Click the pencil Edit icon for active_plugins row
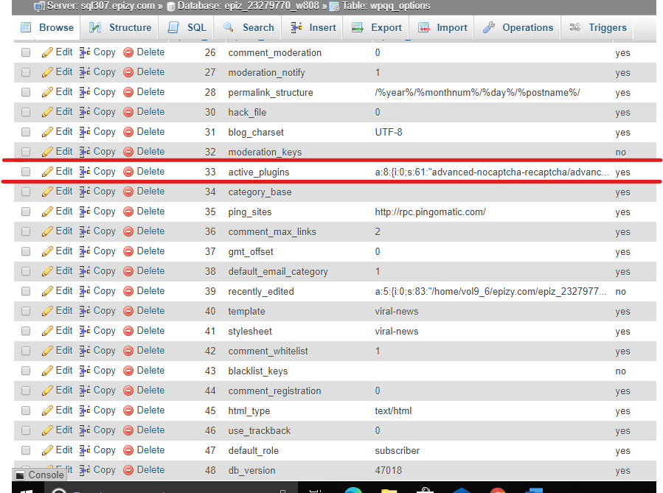Viewport: 663px width, 493px height. [47, 172]
